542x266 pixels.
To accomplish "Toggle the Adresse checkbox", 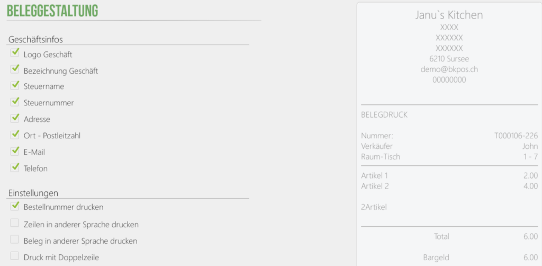I will coord(14,118).
